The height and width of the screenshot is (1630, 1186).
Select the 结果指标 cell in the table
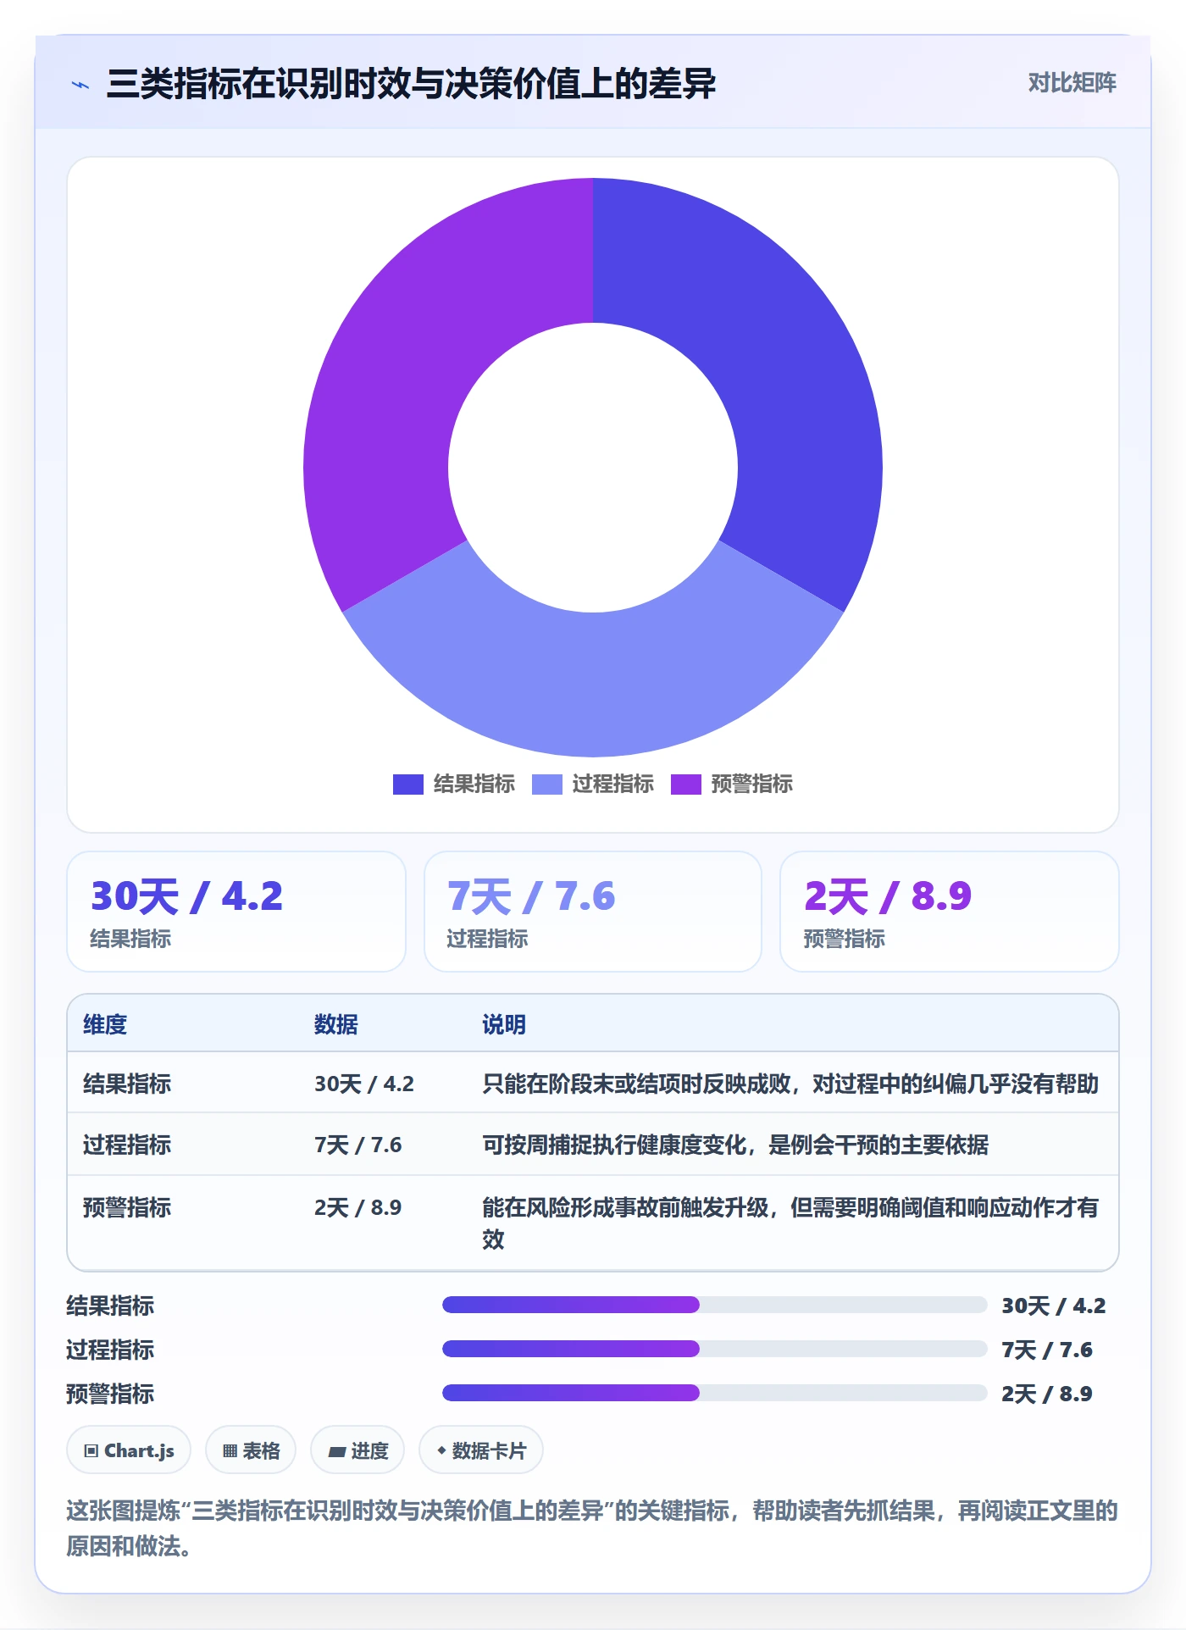coord(127,1084)
